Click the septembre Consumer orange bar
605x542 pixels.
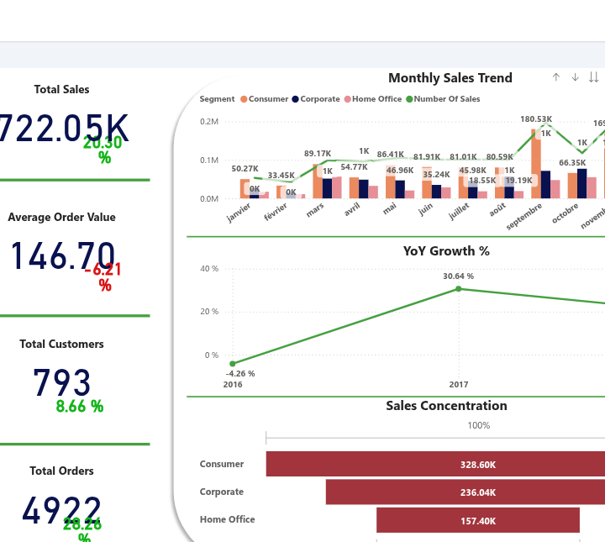point(536,164)
